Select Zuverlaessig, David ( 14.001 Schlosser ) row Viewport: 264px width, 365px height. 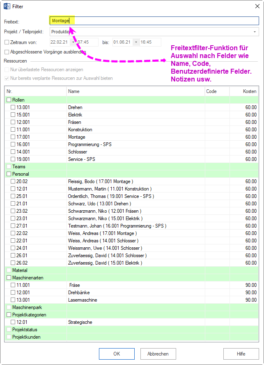tap(107, 256)
